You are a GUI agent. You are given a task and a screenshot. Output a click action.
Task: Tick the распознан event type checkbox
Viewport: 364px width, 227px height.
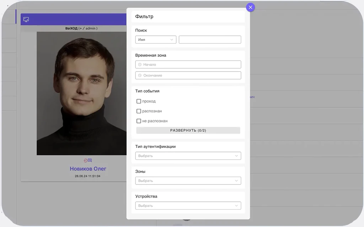pos(139,111)
